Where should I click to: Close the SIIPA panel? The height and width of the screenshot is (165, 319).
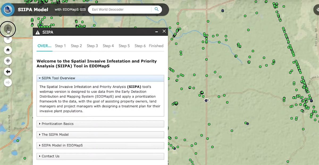point(164,31)
